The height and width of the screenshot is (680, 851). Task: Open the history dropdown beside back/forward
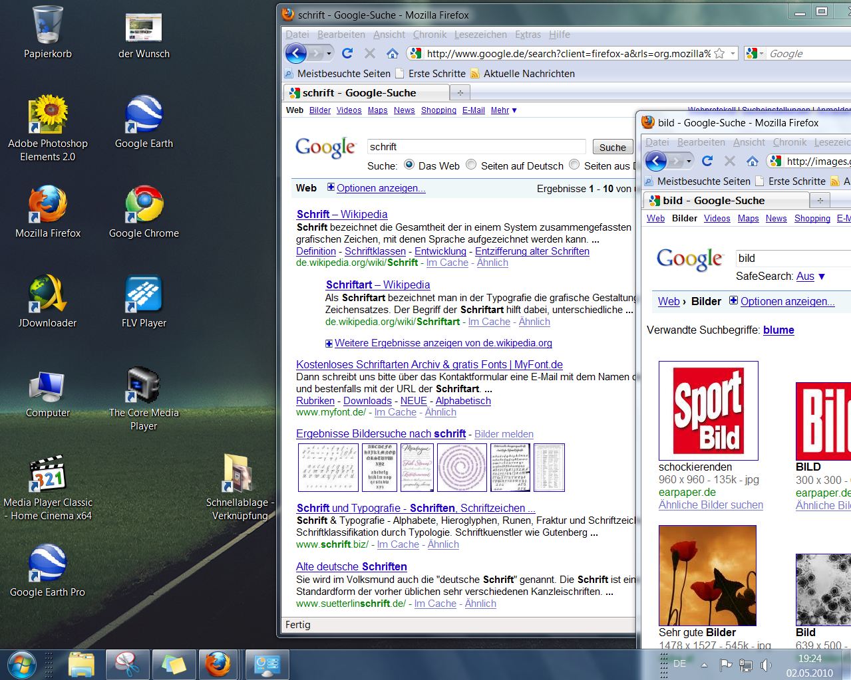pyautogui.click(x=329, y=53)
